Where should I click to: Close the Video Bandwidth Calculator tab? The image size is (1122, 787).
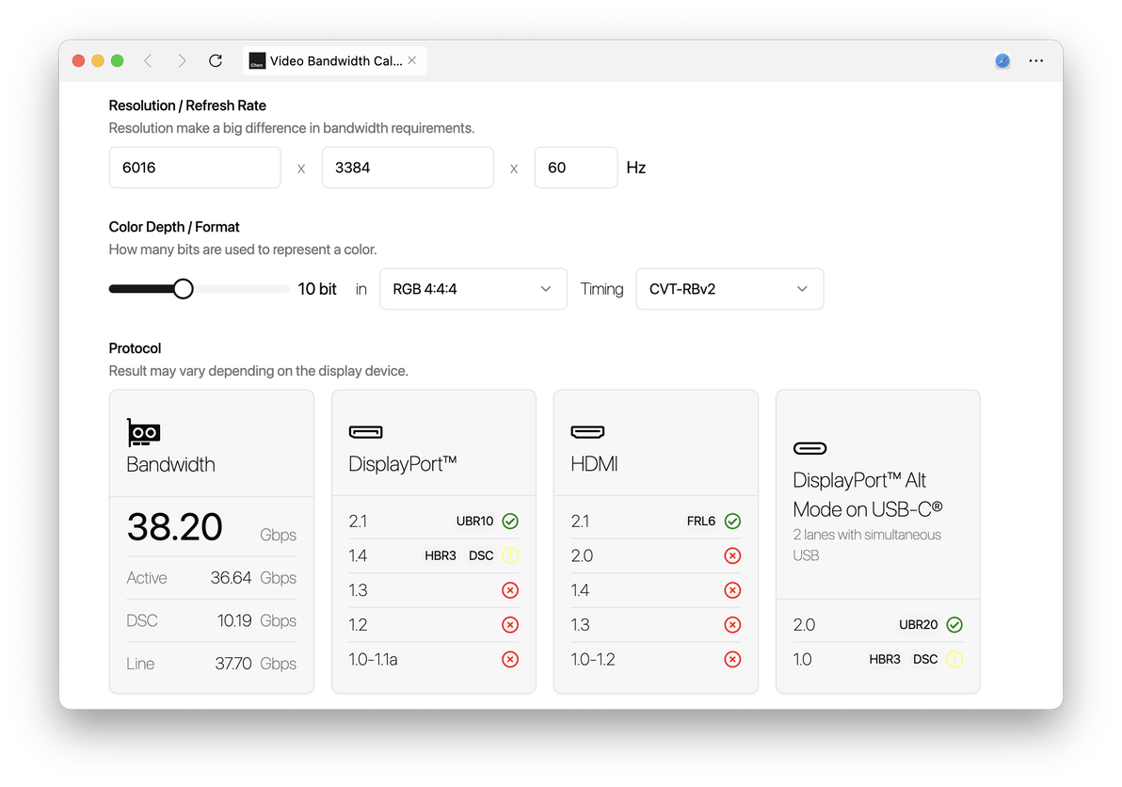412,61
